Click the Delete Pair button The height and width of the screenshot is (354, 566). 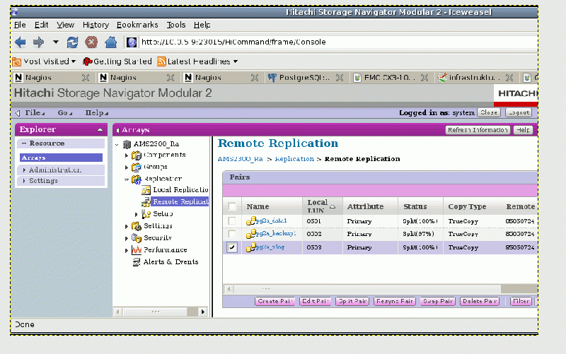pyautogui.click(x=480, y=302)
